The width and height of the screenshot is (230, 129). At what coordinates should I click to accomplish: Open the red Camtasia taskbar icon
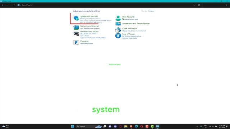(147, 126)
